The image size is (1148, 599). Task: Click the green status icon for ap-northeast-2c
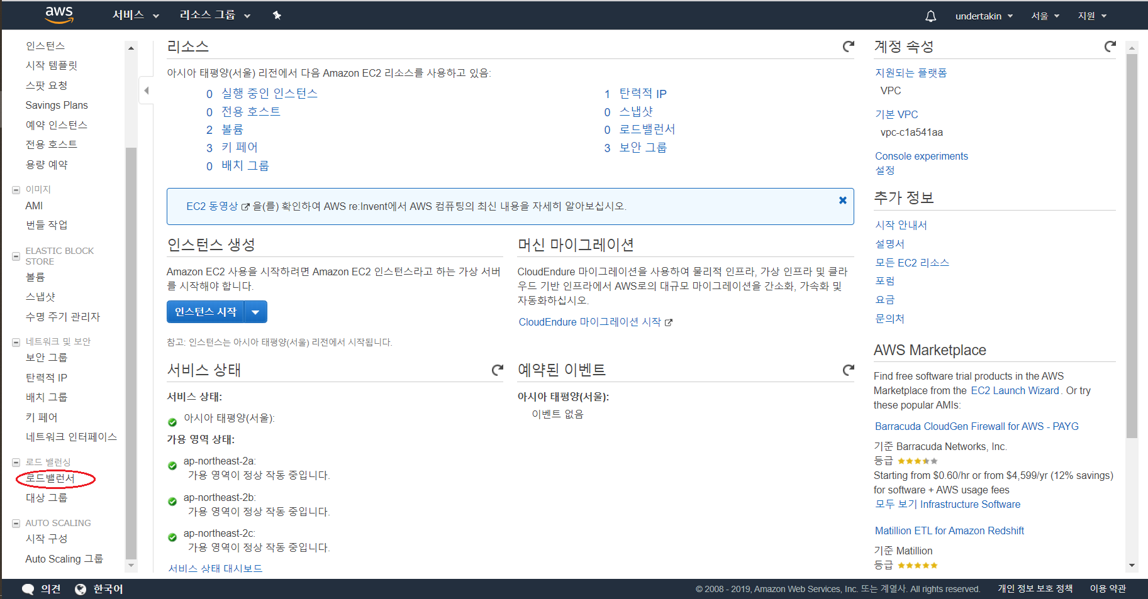click(x=172, y=537)
